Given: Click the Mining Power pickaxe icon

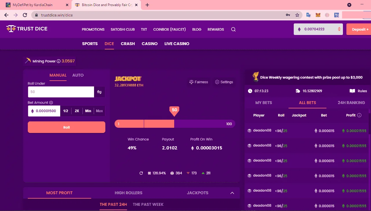Looking at the screenshot, I should (x=28, y=61).
